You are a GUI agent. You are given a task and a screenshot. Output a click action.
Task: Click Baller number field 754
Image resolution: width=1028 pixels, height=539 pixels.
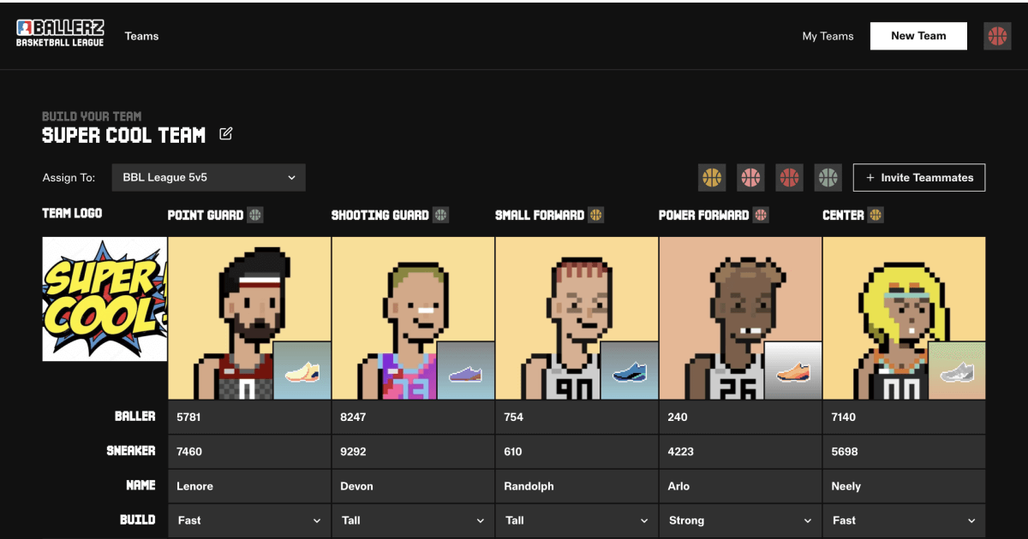577,417
